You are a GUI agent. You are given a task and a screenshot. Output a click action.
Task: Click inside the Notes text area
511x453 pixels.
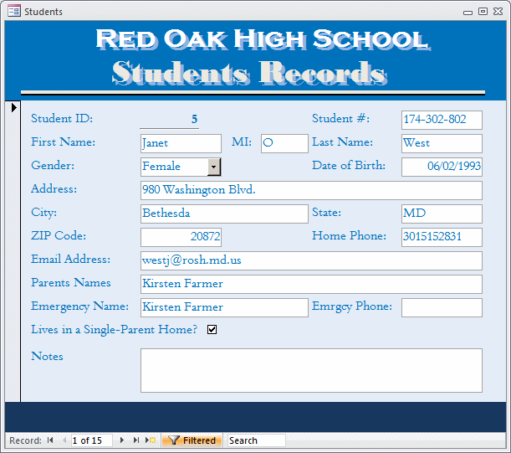pyautogui.click(x=311, y=370)
